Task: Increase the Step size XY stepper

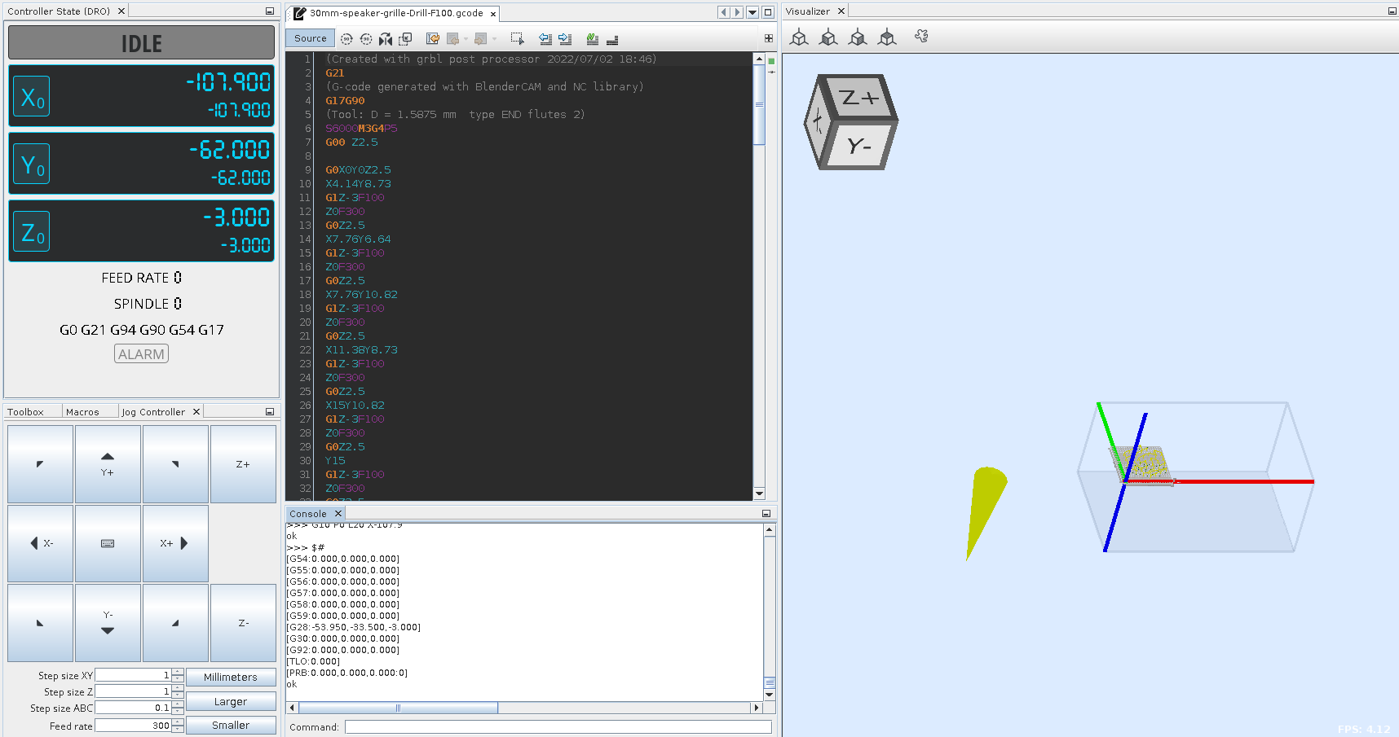Action: [x=178, y=672]
